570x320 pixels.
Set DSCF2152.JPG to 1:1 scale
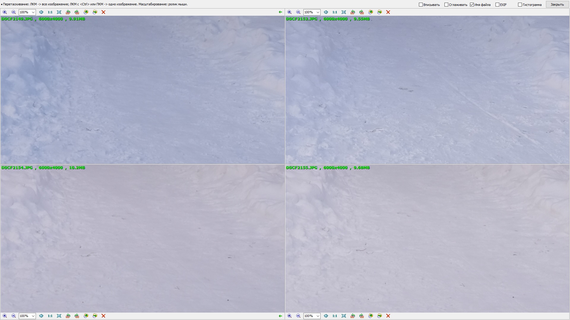(335, 12)
